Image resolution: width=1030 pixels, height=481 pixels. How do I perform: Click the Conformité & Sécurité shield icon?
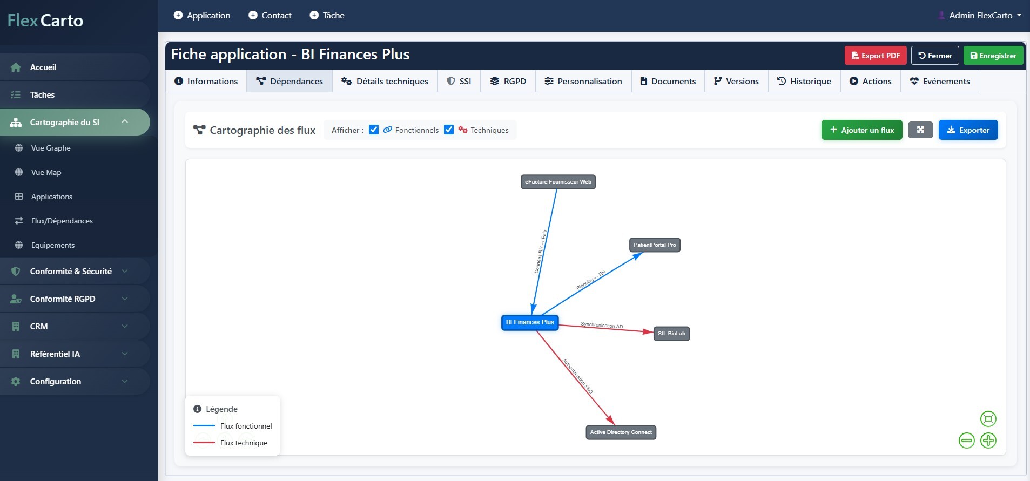pyautogui.click(x=16, y=272)
